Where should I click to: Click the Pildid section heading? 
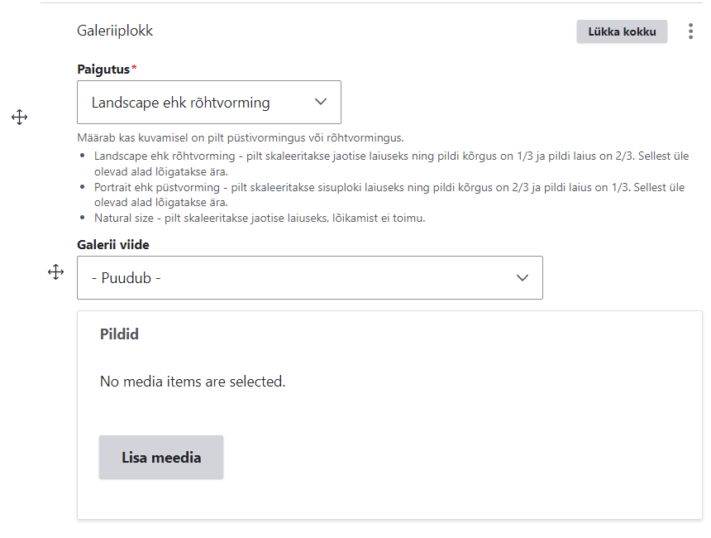[x=119, y=334]
